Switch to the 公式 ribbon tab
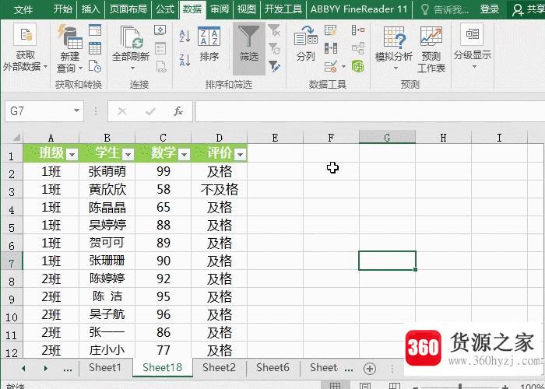 click(165, 9)
